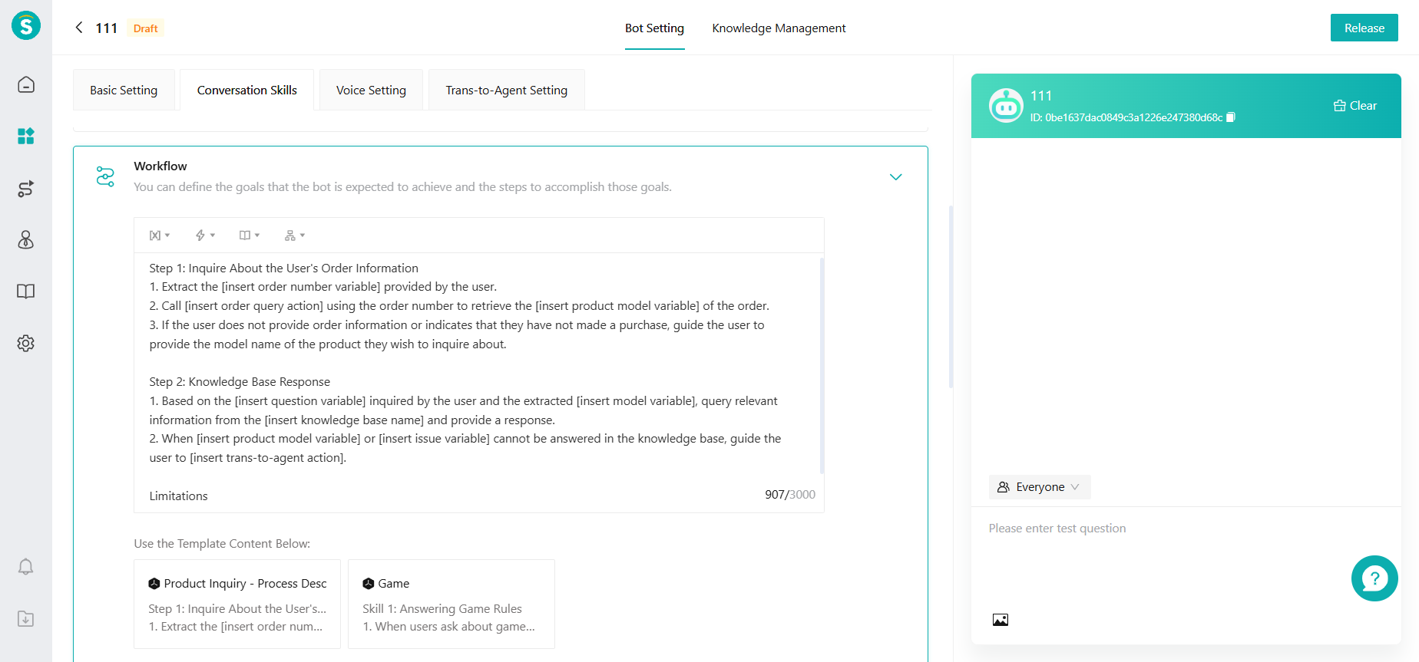This screenshot has height=662, width=1419.
Task: Switch to the Knowledge Management tab
Action: point(779,28)
